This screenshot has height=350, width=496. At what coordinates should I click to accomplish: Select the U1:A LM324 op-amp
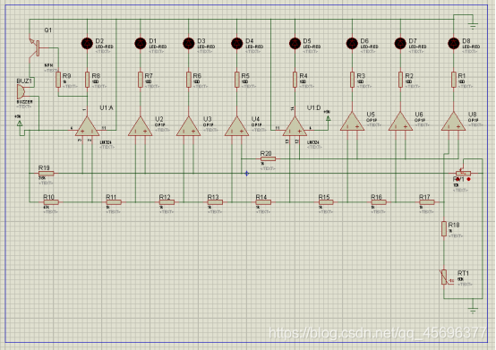(88, 126)
